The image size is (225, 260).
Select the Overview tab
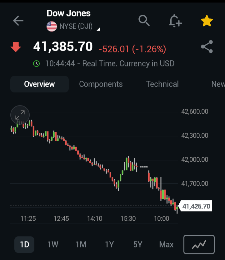click(39, 84)
